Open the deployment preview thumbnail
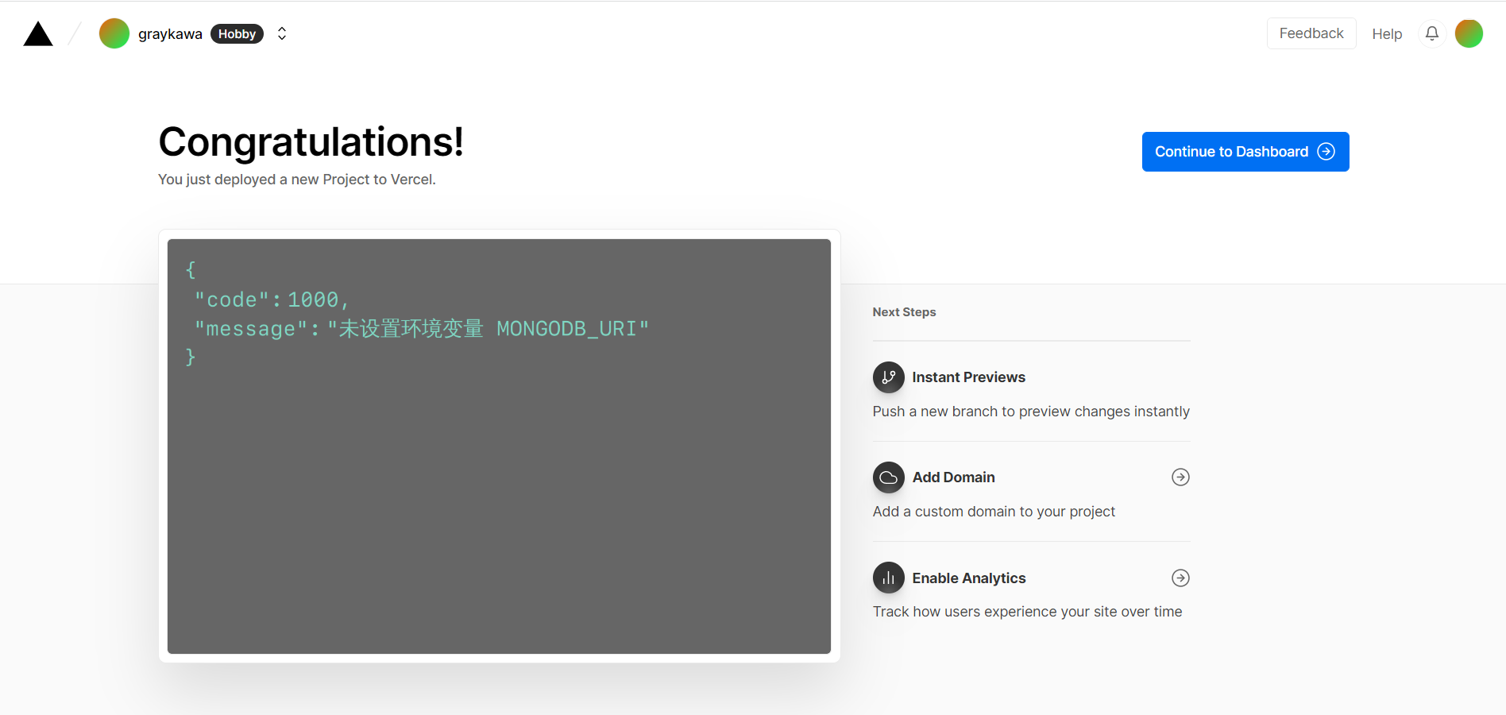 499,446
